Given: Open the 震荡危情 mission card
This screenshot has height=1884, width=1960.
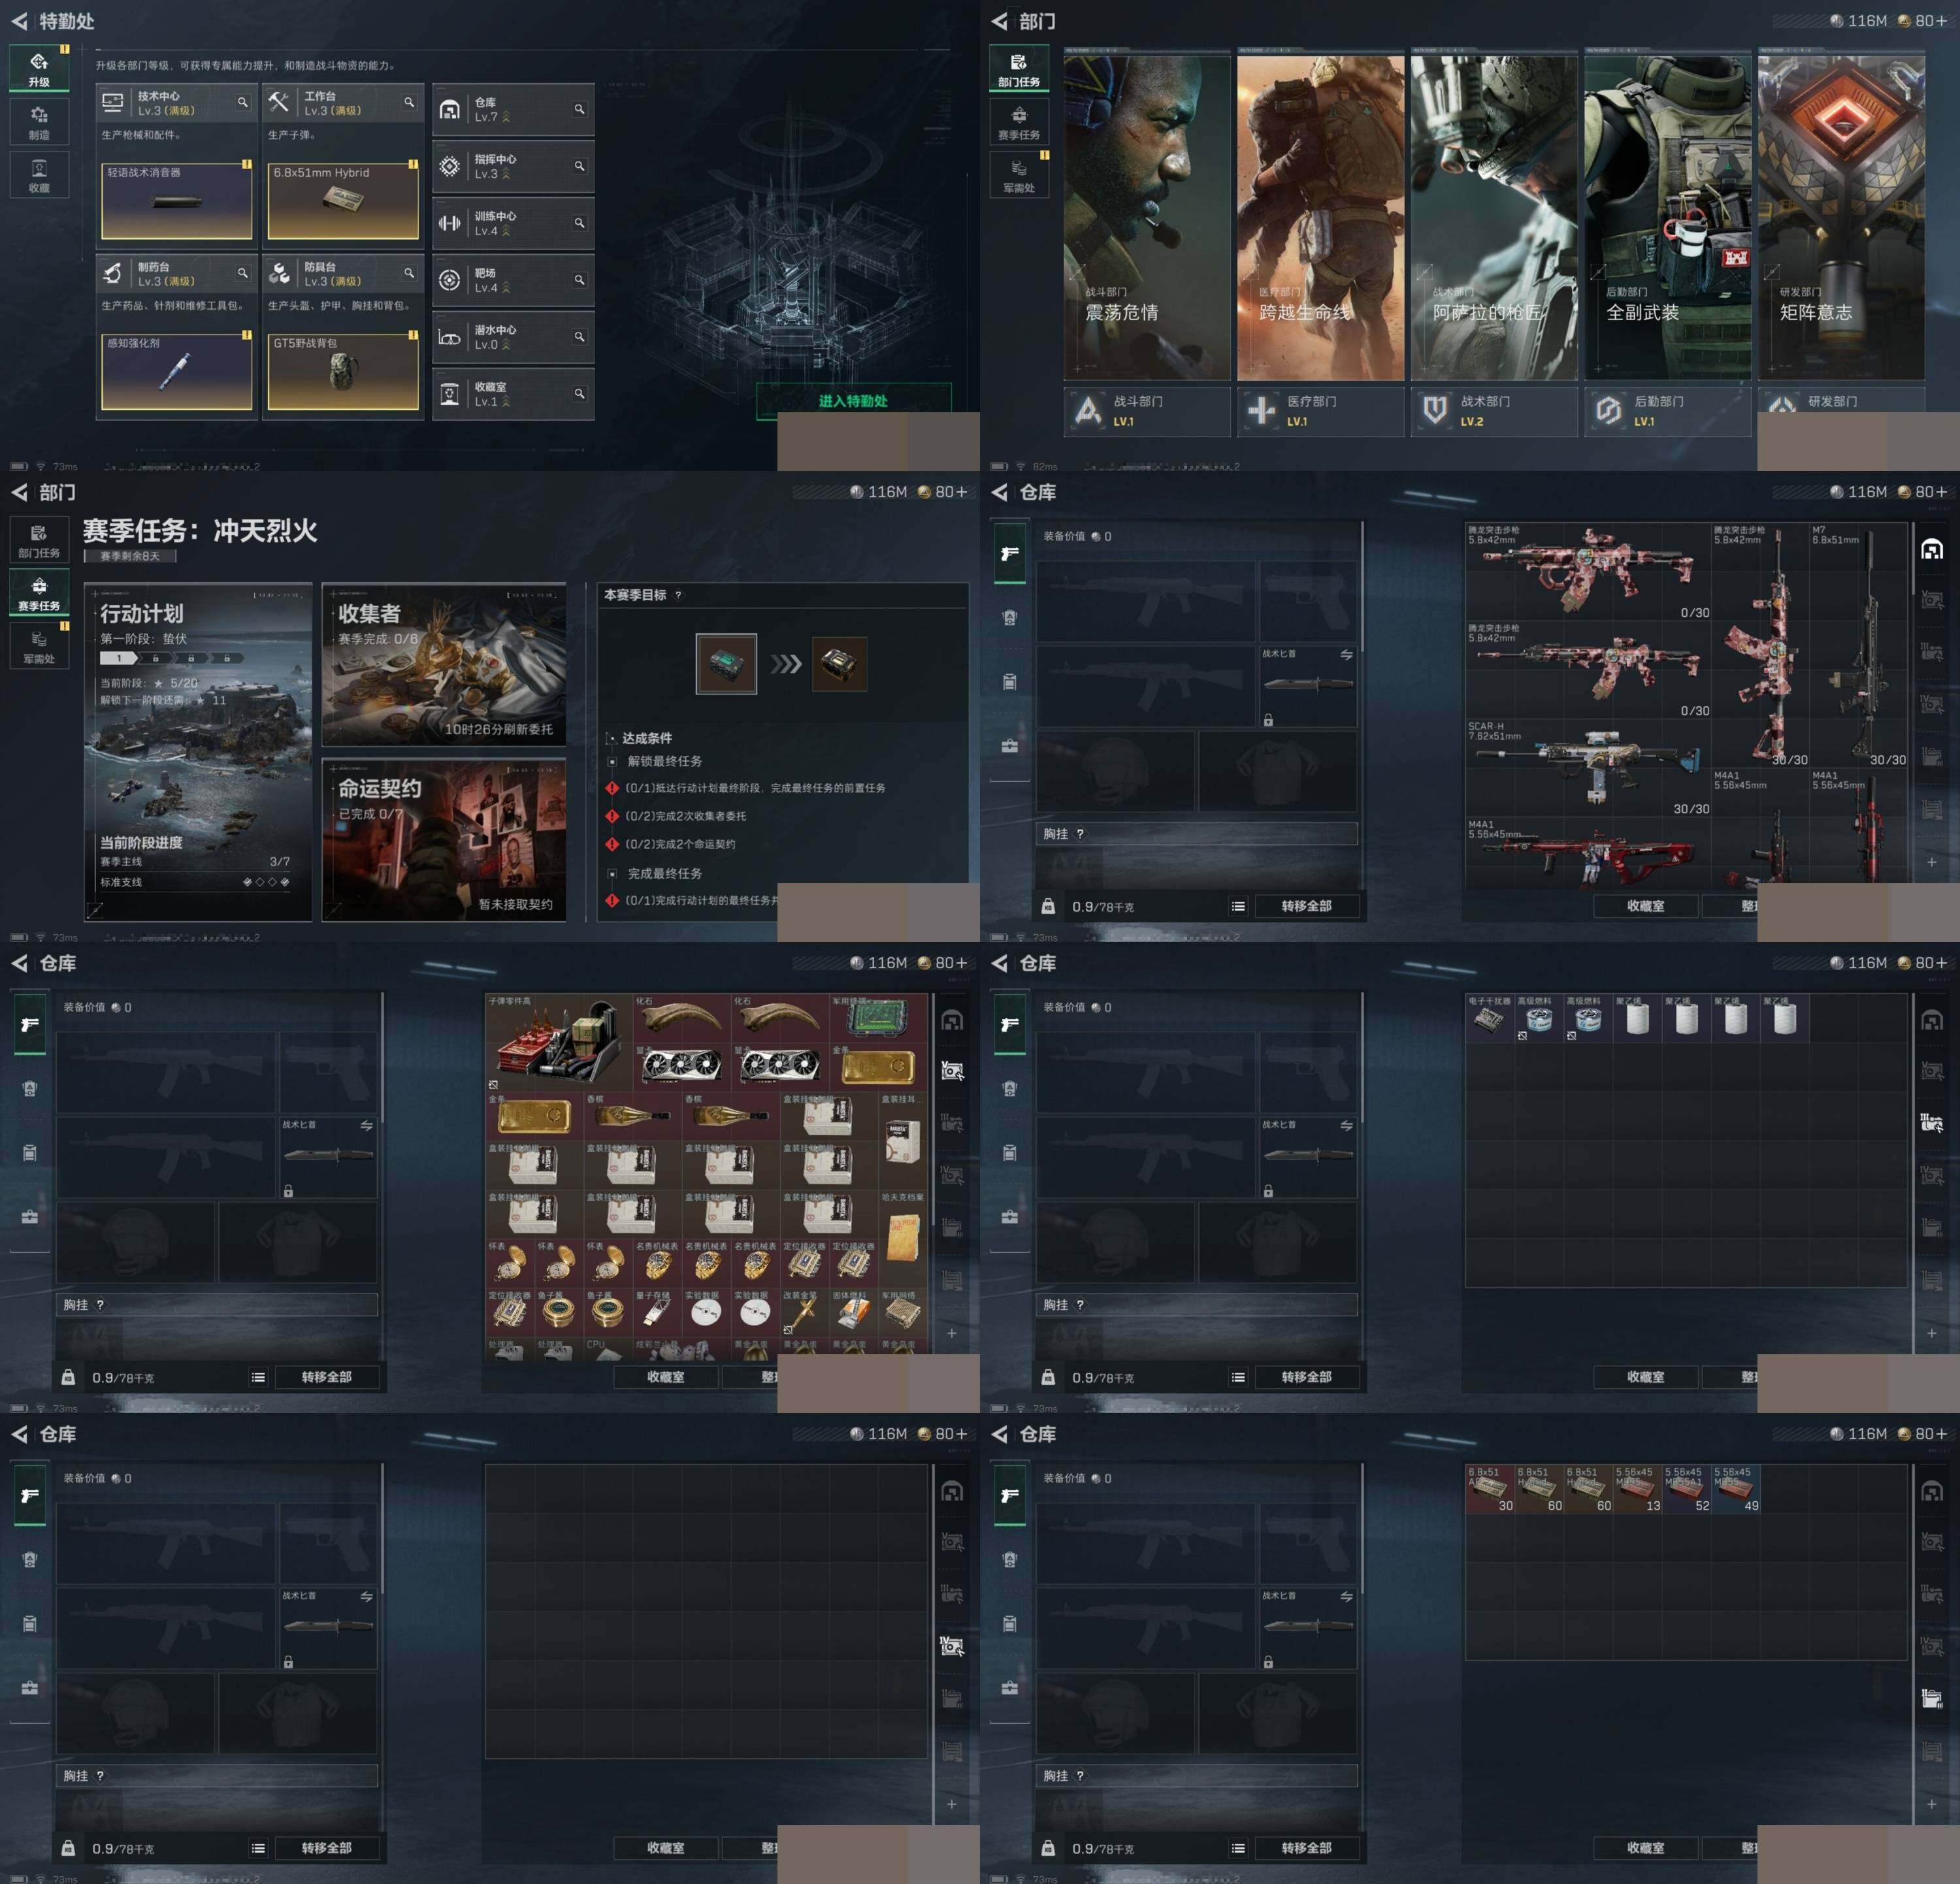Looking at the screenshot, I should tap(1146, 217).
